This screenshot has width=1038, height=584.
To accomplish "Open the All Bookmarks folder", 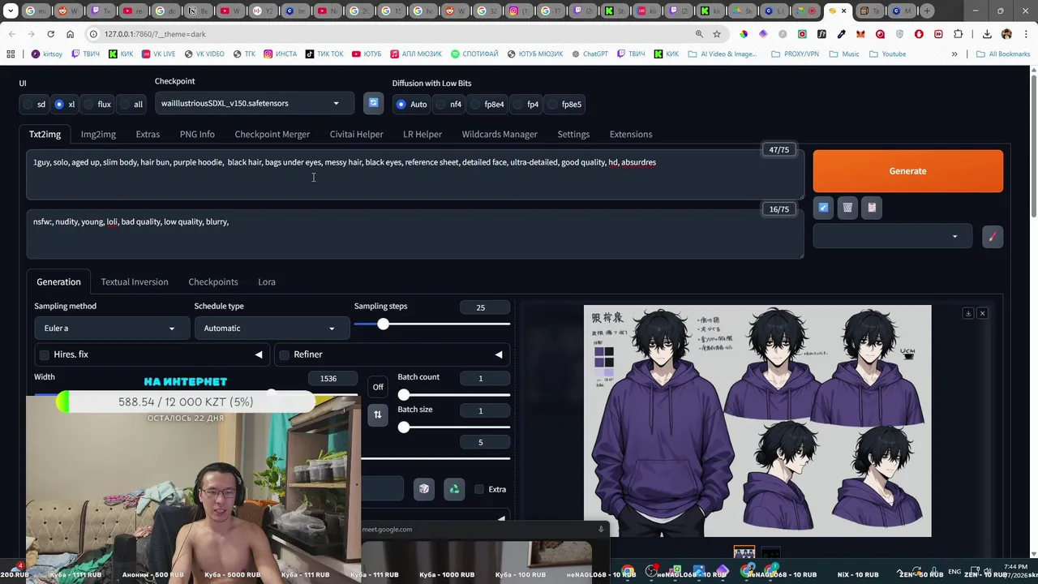I will [x=1003, y=54].
